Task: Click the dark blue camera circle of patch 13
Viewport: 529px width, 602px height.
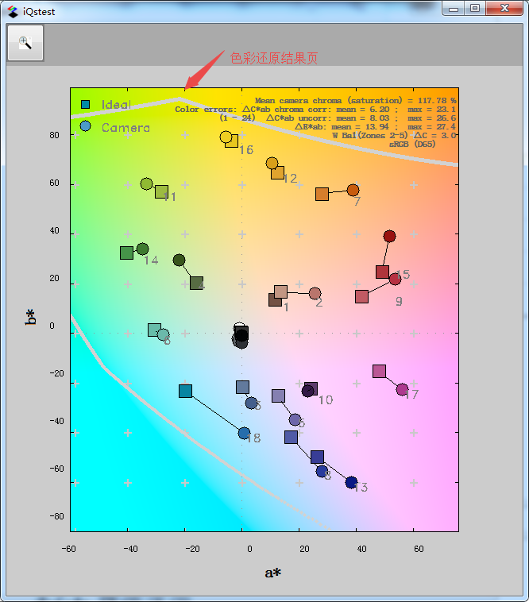Action: coord(351,483)
